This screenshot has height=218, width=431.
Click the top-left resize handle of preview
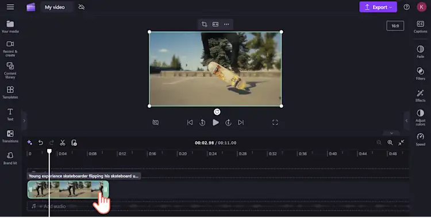click(149, 32)
